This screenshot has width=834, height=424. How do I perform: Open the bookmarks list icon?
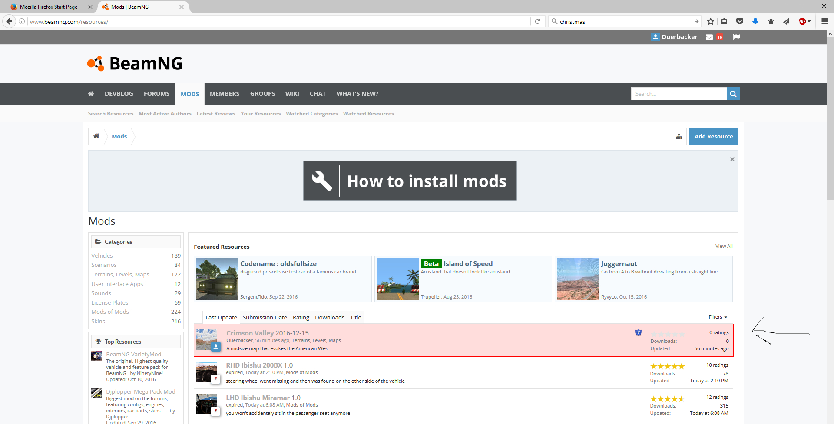[724, 21]
